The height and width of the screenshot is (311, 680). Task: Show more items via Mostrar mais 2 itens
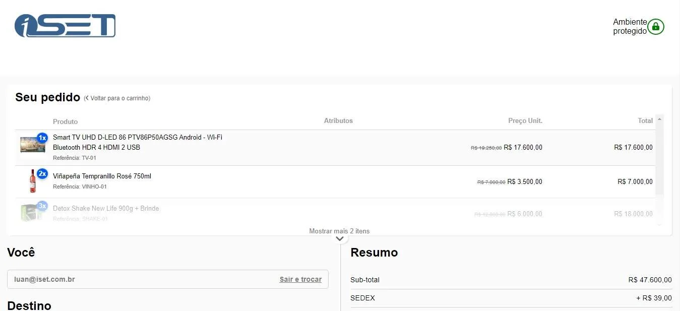click(x=339, y=231)
